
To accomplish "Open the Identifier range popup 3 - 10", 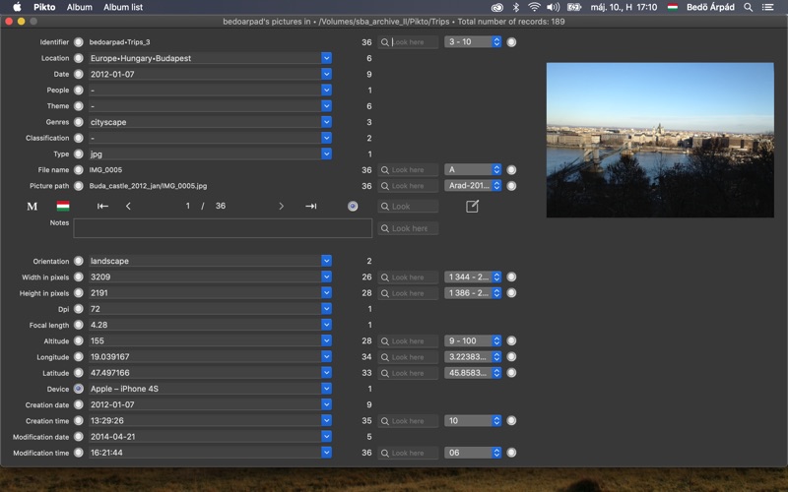I will [473, 41].
